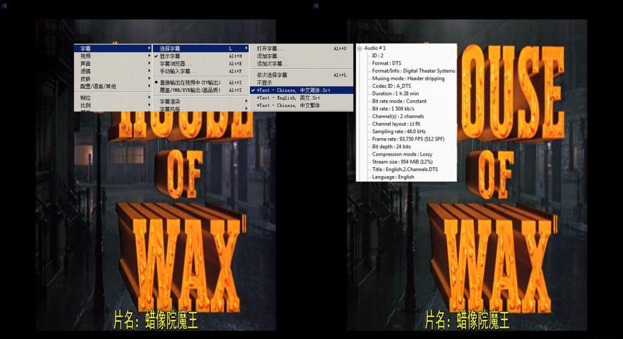Select the 'Channel layout : Lt Rt' row

396,124
